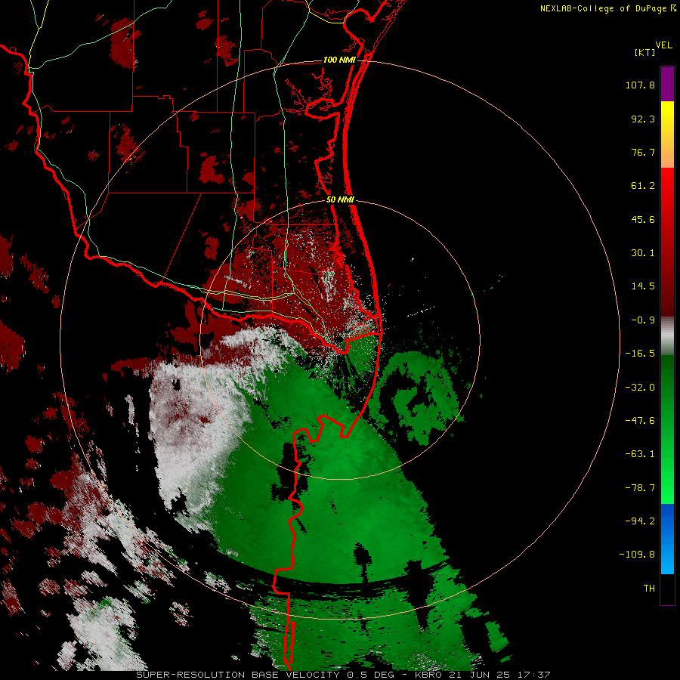Click the Super-Resolution Base Velocity caption

342,675
